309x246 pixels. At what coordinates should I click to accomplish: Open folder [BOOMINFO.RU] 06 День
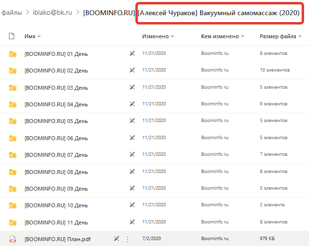56,138
